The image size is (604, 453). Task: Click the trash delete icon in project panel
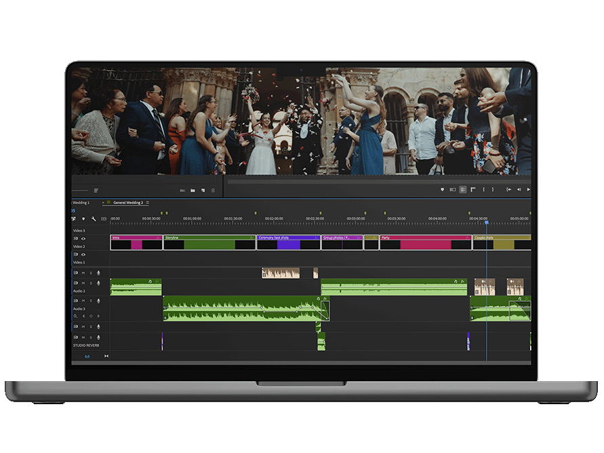click(213, 191)
